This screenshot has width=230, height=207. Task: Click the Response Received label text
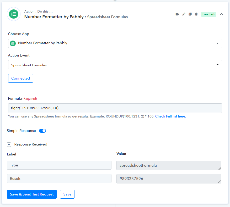point(31,144)
